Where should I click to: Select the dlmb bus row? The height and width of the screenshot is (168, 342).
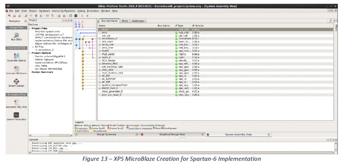[216, 30]
